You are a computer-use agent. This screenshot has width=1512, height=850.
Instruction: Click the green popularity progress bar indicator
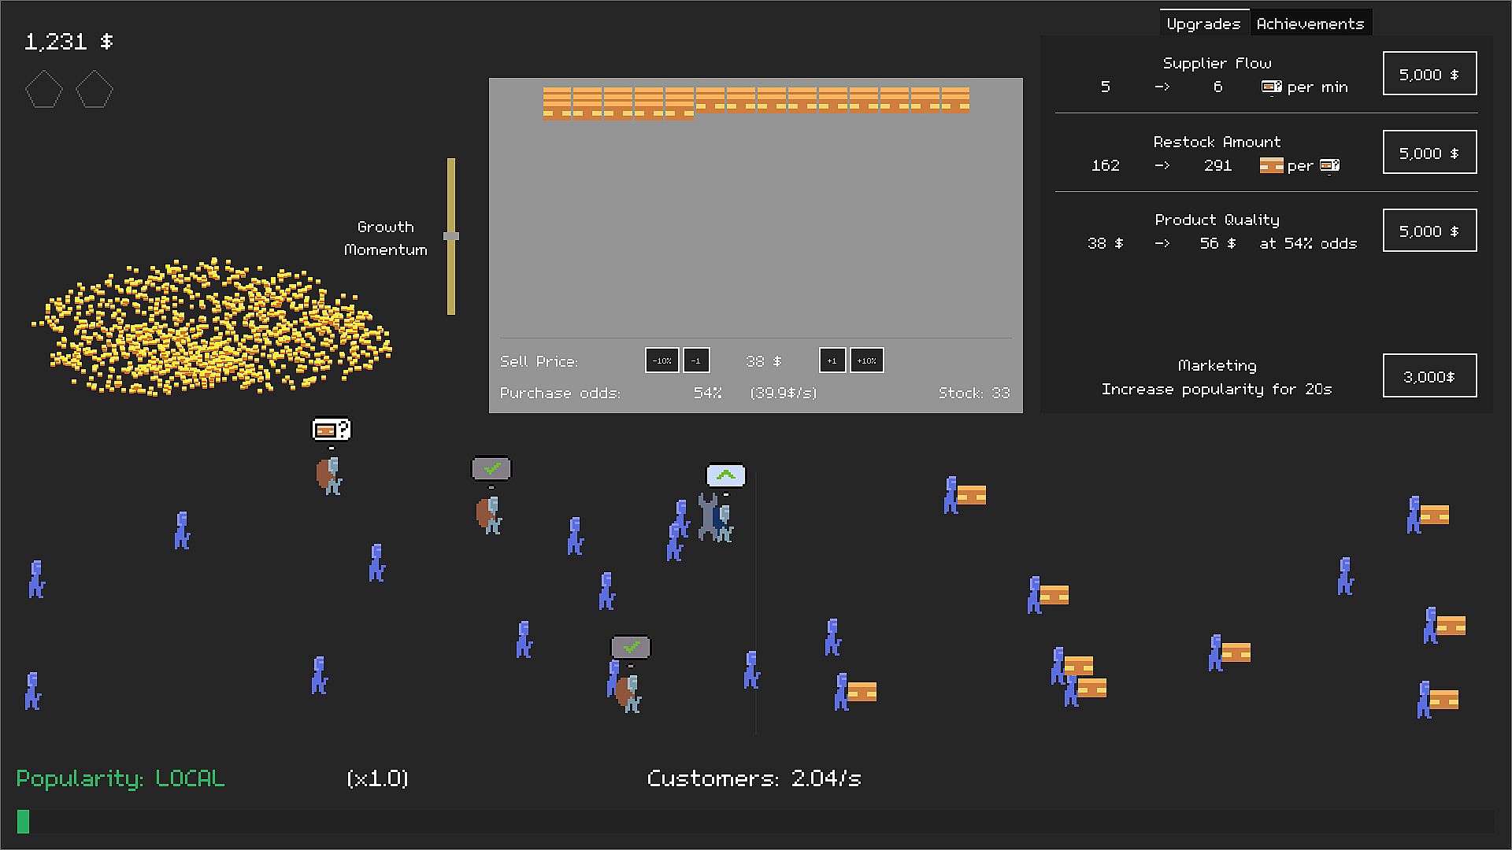(x=24, y=822)
